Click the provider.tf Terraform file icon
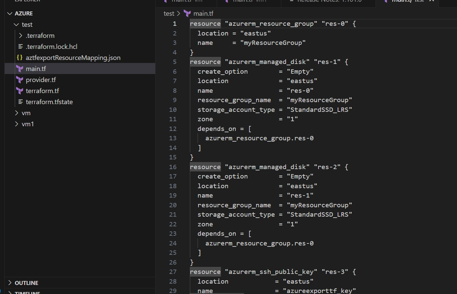Image resolution: width=457 pixels, height=294 pixels. [20, 80]
